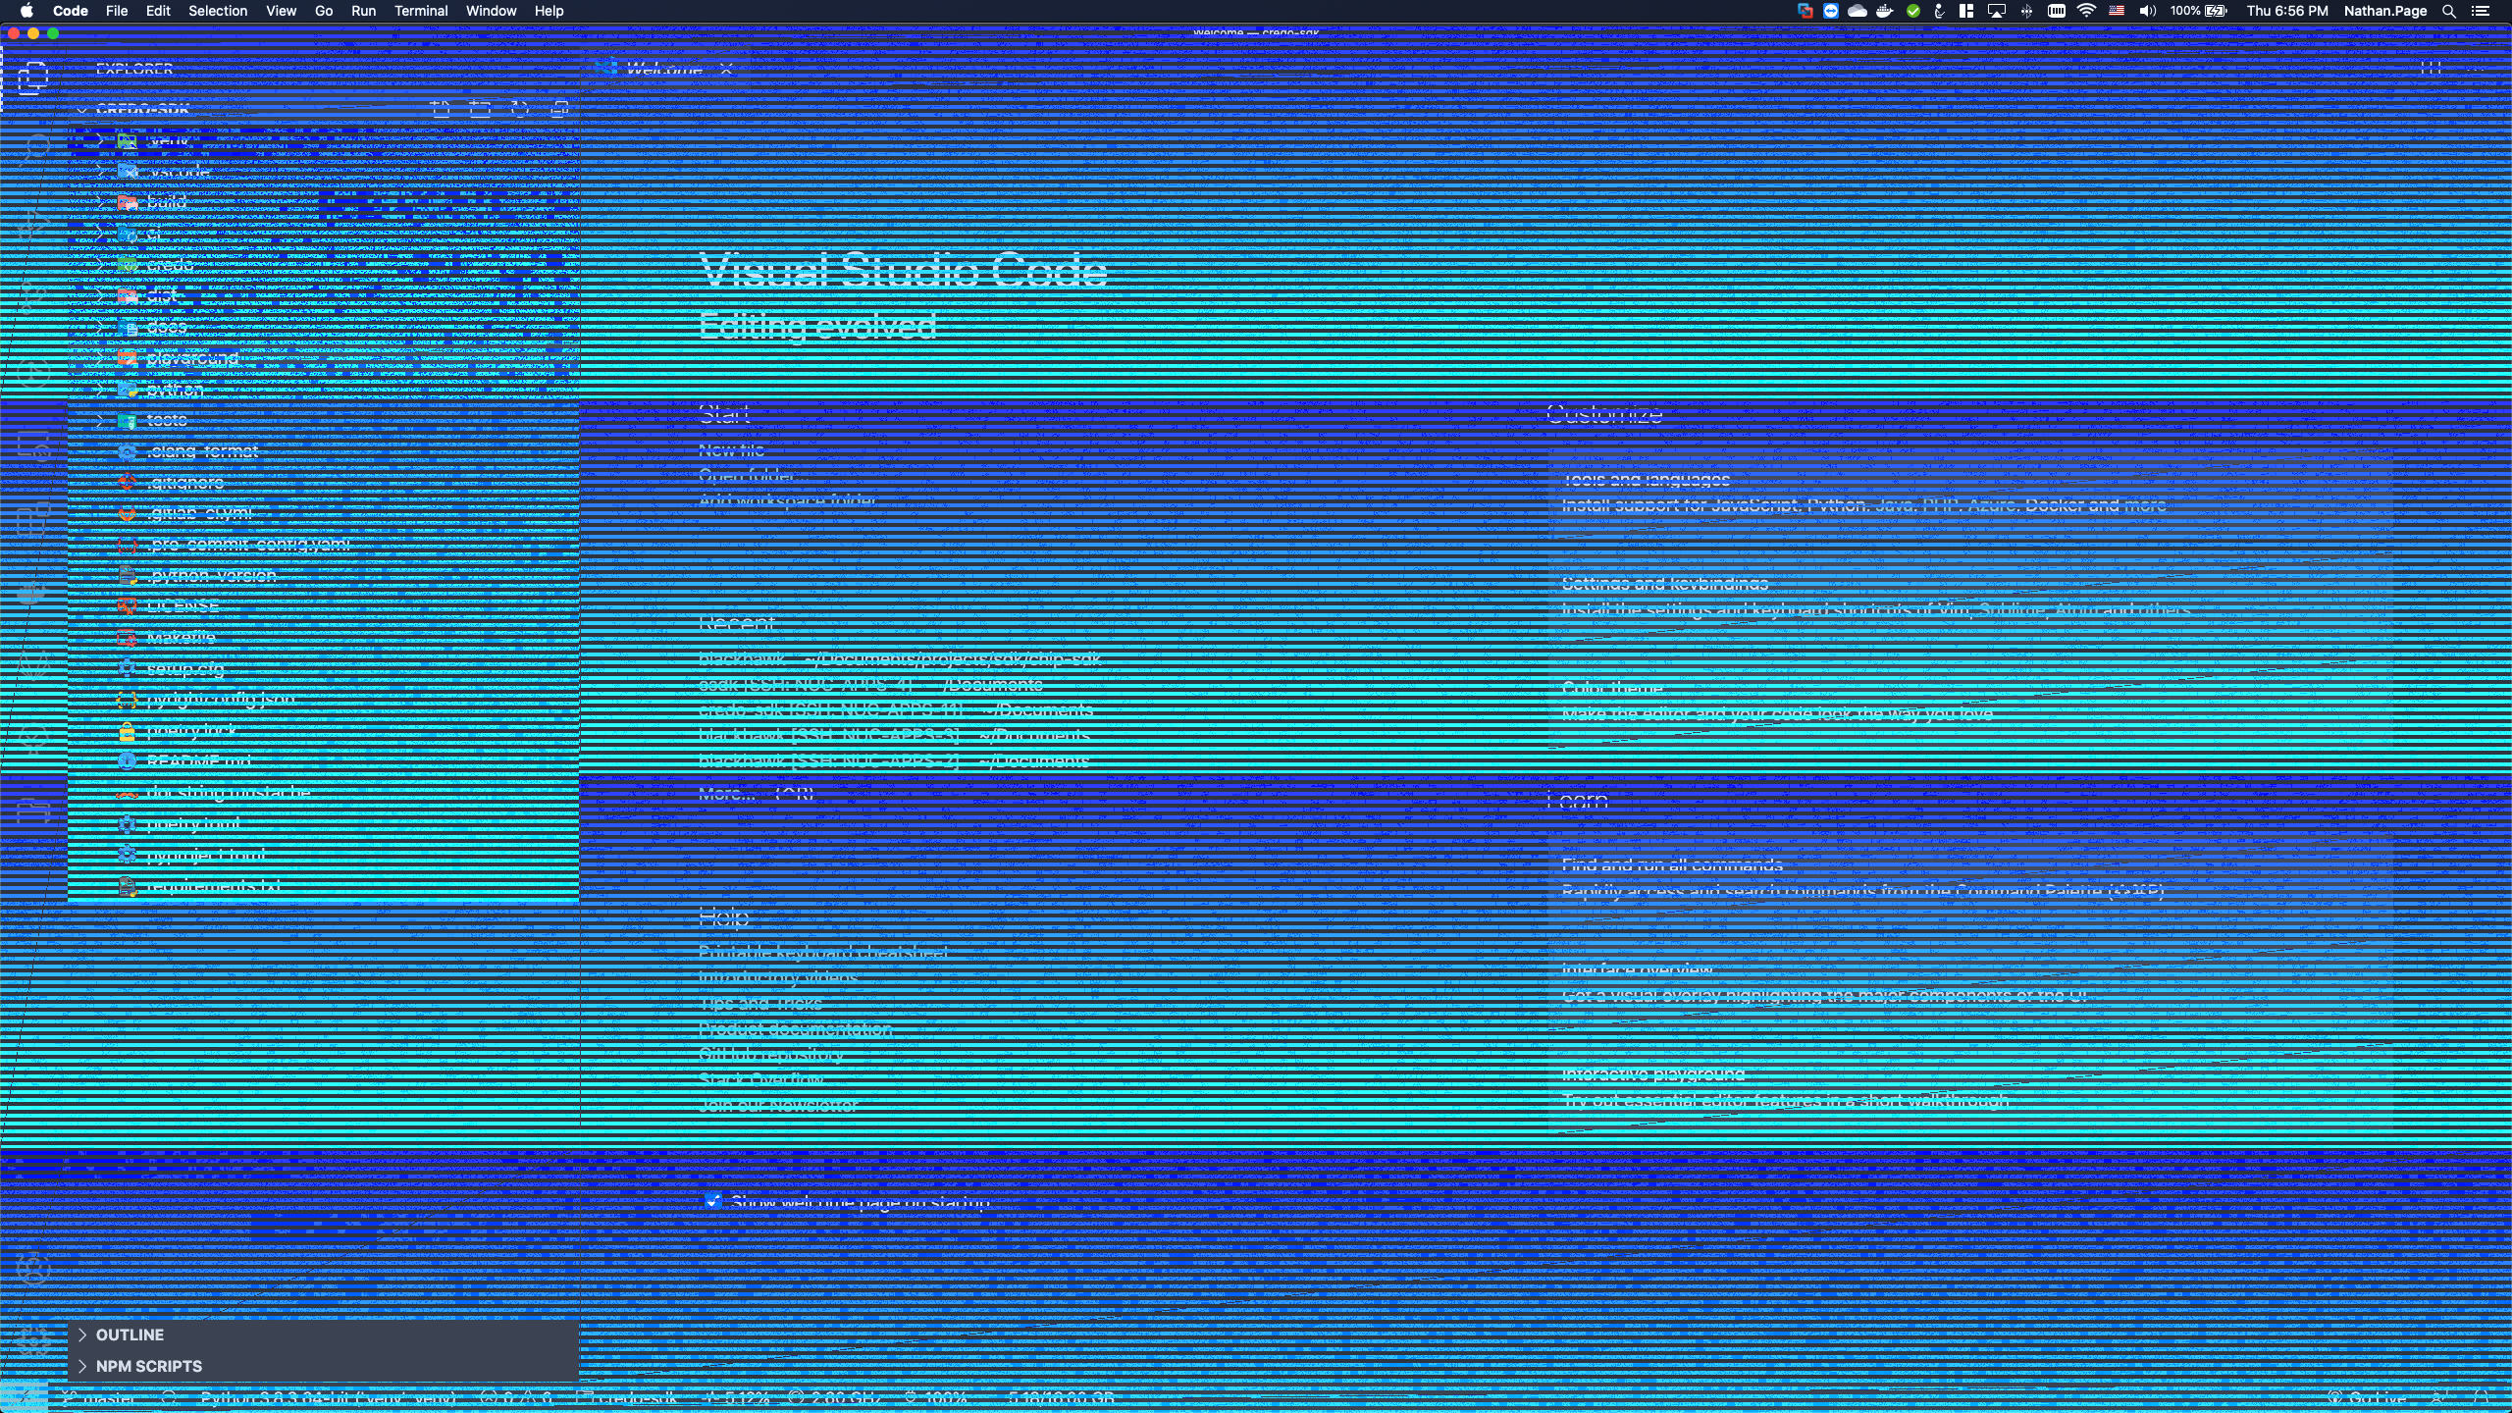Collapse all folders in Explorer
The height and width of the screenshot is (1413, 2512).
559,109
